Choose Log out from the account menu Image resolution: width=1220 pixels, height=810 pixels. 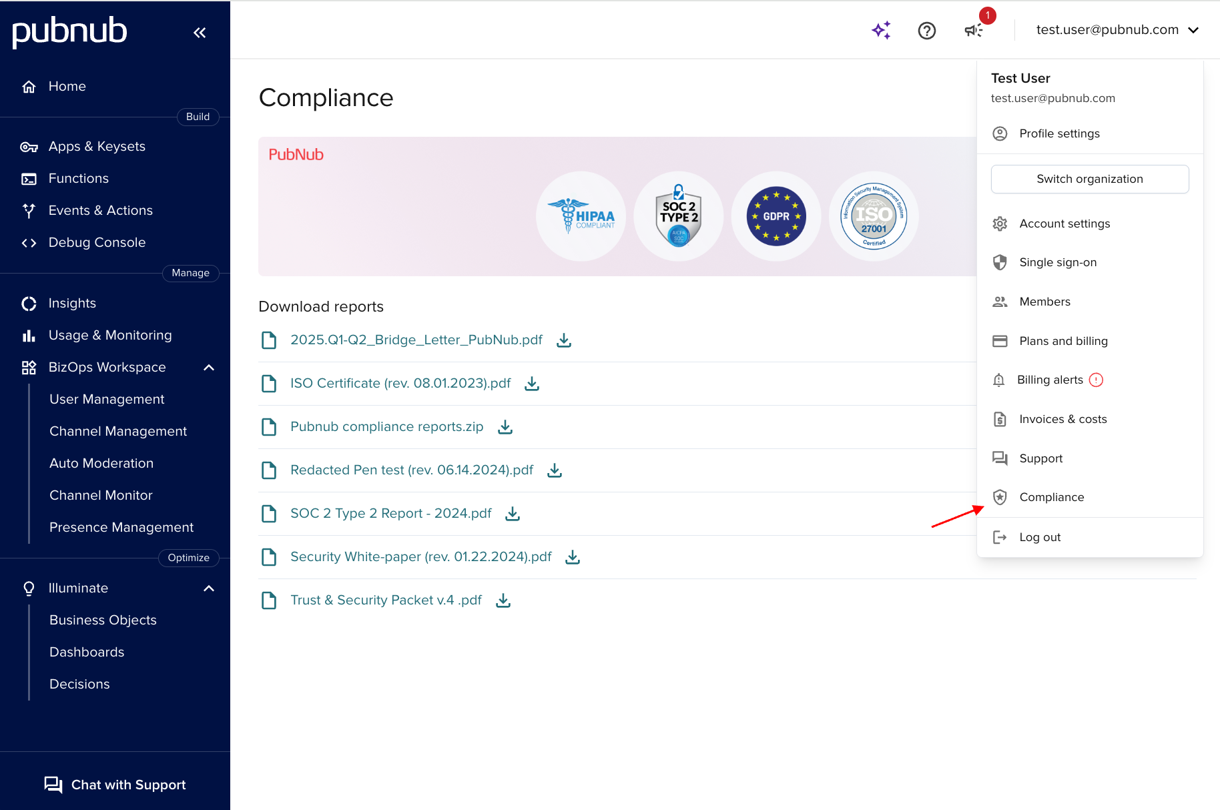1039,537
